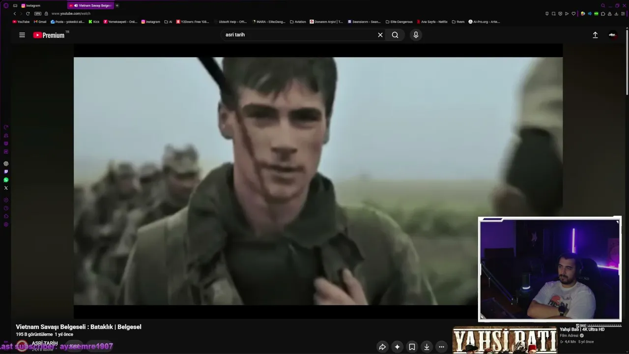Open the INARA - Elite:Dangerous bookmark
This screenshot has height=354, width=629.
coord(268,22)
